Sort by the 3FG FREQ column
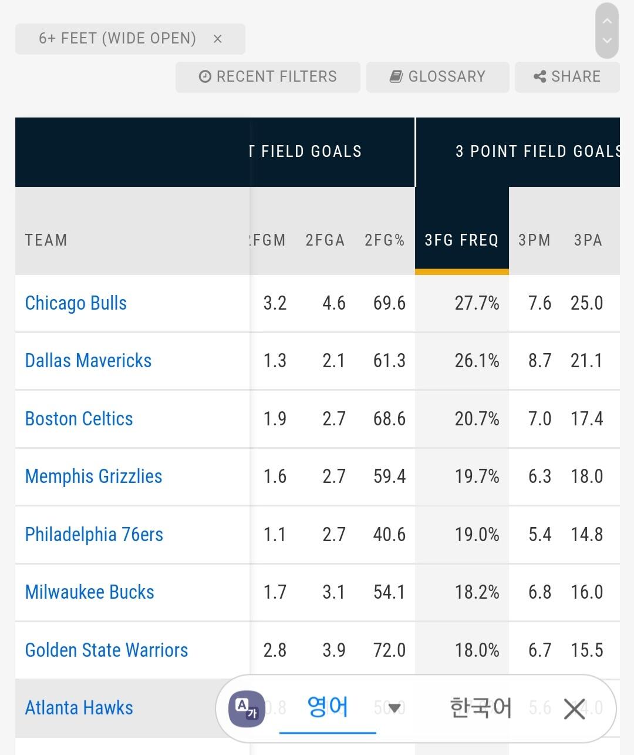Screen dimensions: 634x755 tap(461, 240)
